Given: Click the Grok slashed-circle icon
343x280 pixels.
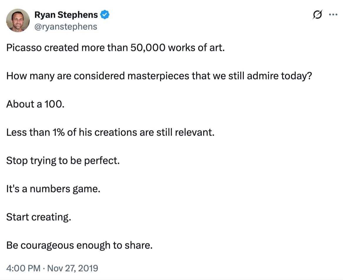Looking at the screenshot, I should (x=318, y=15).
